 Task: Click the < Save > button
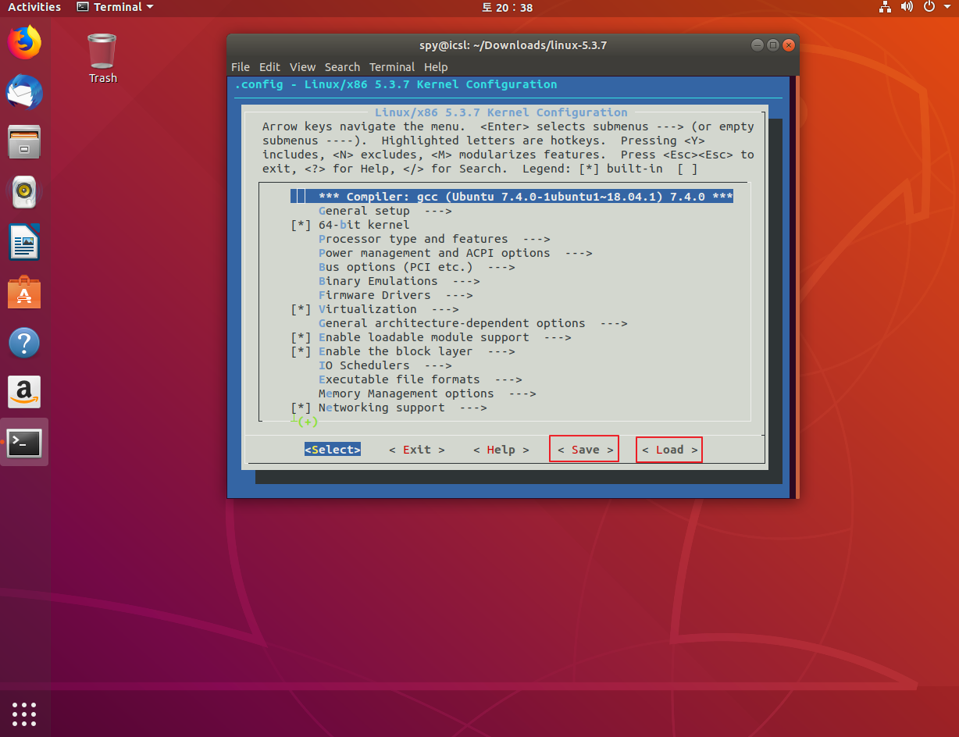click(x=585, y=449)
